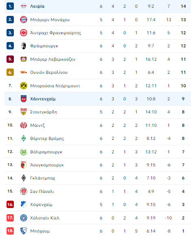The image size is (191, 237).
Task: Open the Bayern Munich crest icon
Action: [24, 20]
